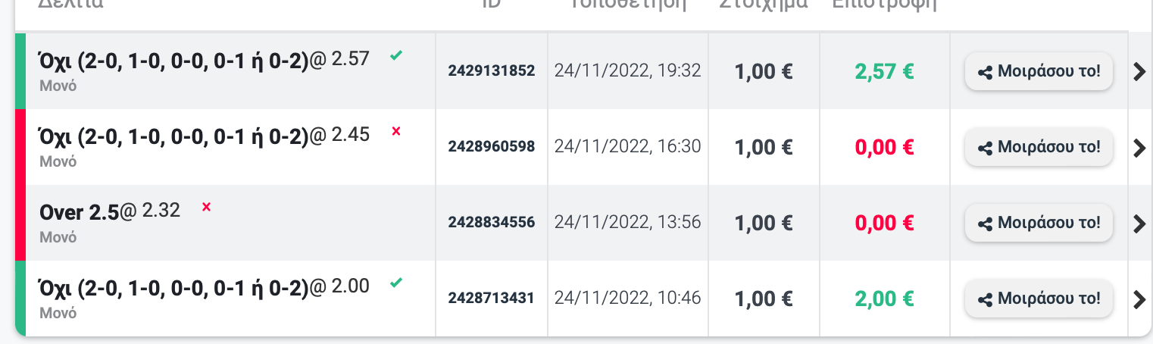Screen dimensions: 1153x344
Task: Expand bet 2429131852 with right chevron
Action: (1139, 72)
